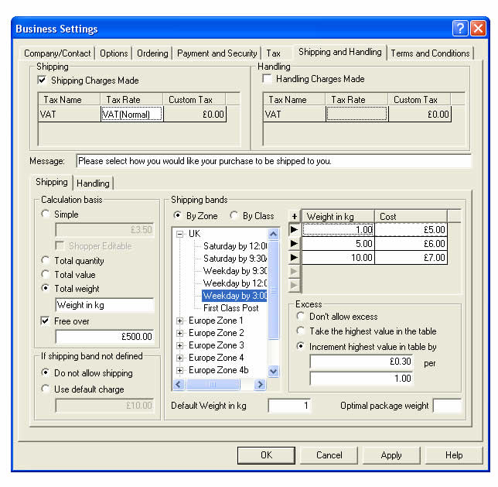Select row arrow for 5.00 kg entry
This screenshot has height=487, width=498.
[x=294, y=244]
